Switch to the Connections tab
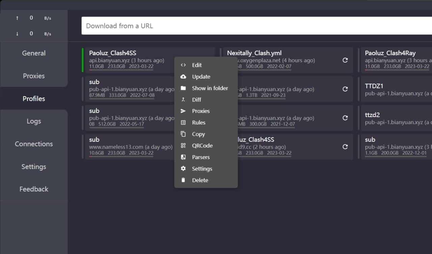This screenshot has height=254, width=432. tap(34, 144)
